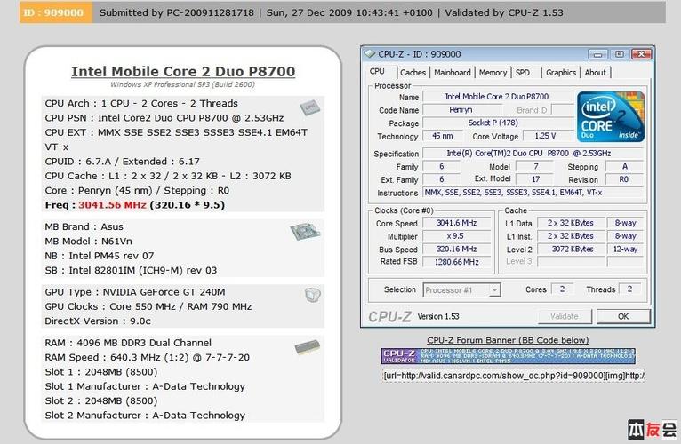Click the Name field showing Intel Mobile Core 2 Duo P8700
The width and height of the screenshot is (681, 444).
click(x=497, y=97)
